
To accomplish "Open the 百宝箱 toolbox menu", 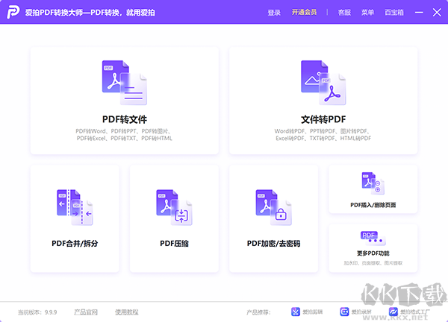I will tap(394, 13).
